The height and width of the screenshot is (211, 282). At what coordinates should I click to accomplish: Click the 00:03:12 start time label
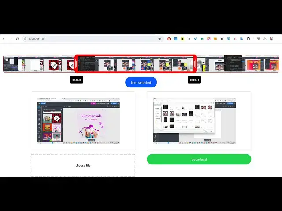coord(77,80)
